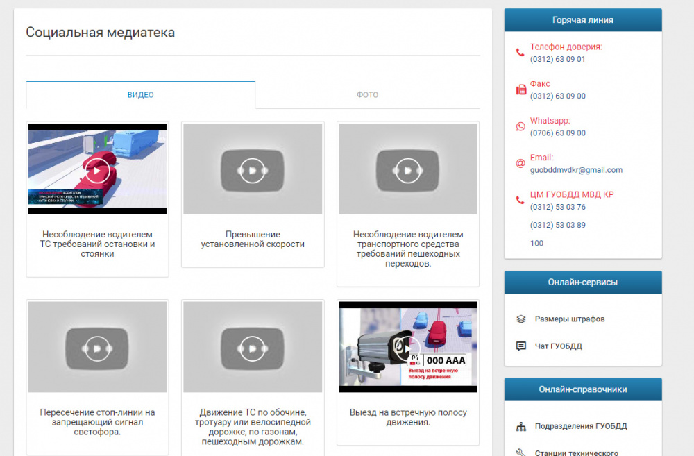Click the guobddmvdkr@gmail.com email address

(576, 170)
